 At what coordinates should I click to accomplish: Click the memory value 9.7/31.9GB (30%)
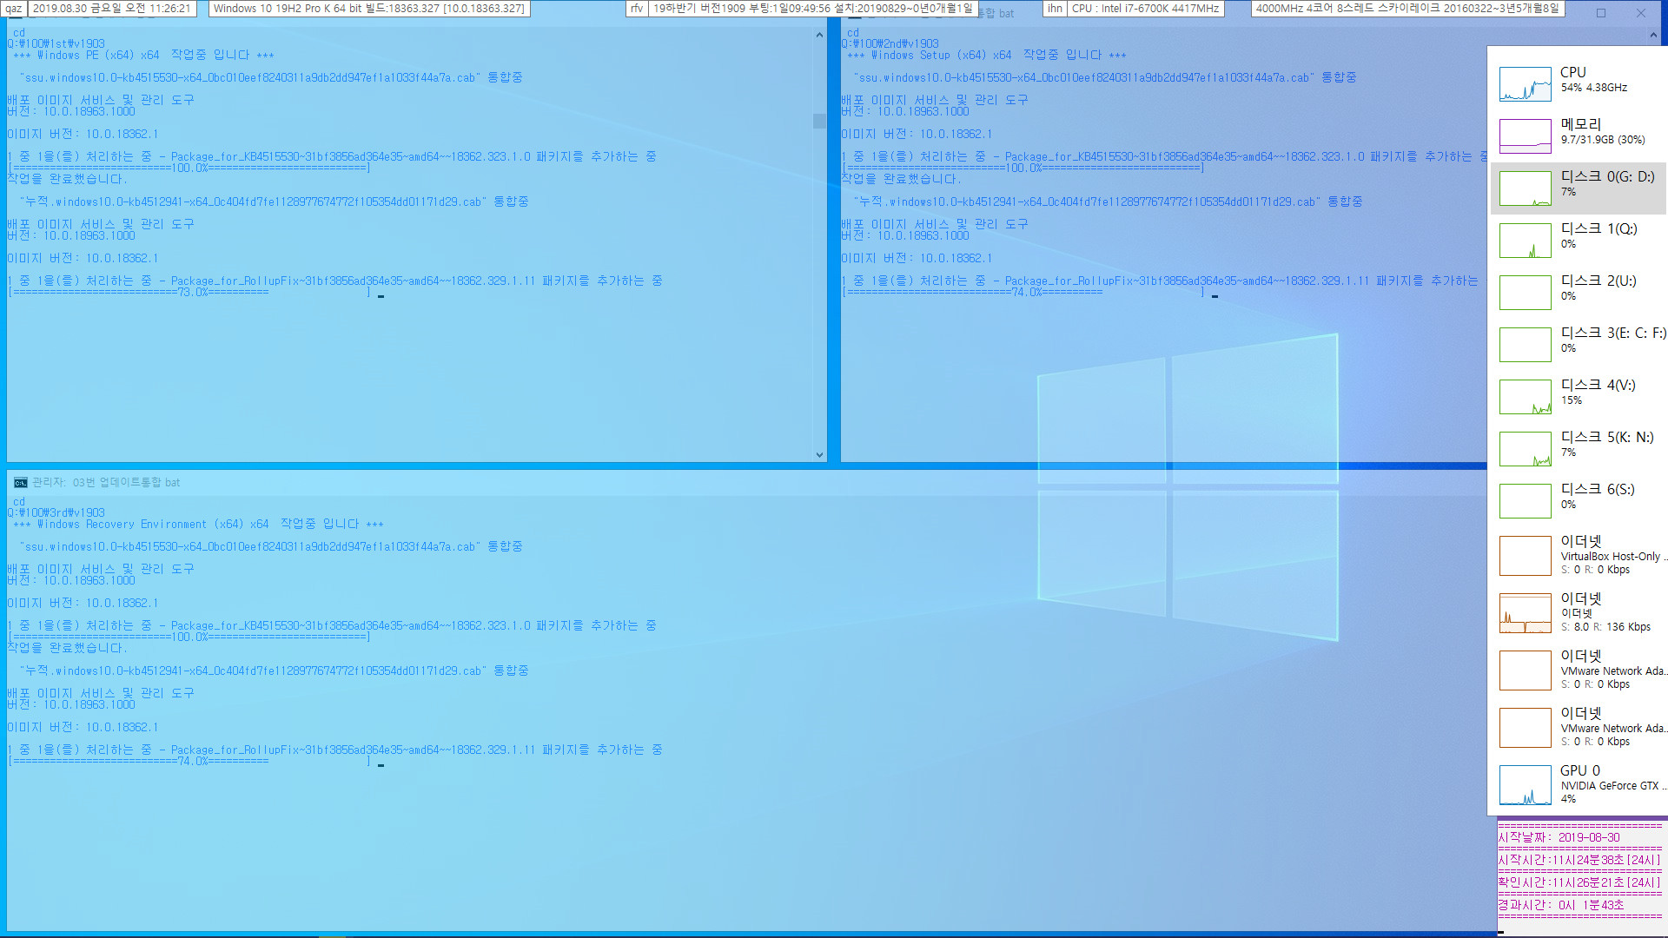(x=1602, y=140)
